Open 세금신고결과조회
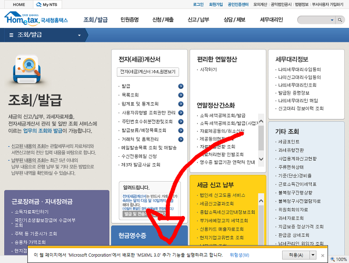The height and width of the screenshot is (263, 349). pyautogui.click(x=216, y=204)
